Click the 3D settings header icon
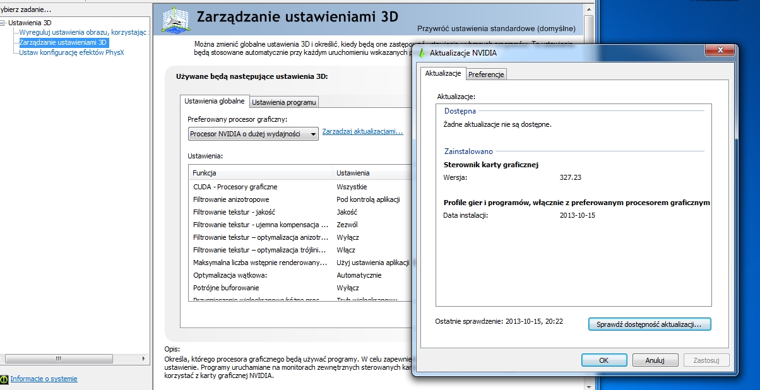 176,21
